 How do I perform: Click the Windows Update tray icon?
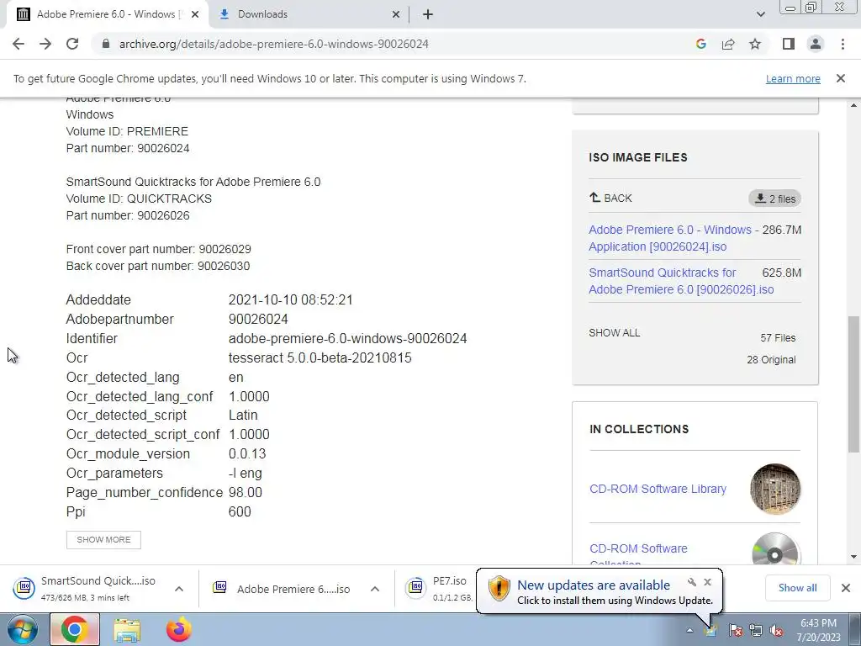coord(711,629)
